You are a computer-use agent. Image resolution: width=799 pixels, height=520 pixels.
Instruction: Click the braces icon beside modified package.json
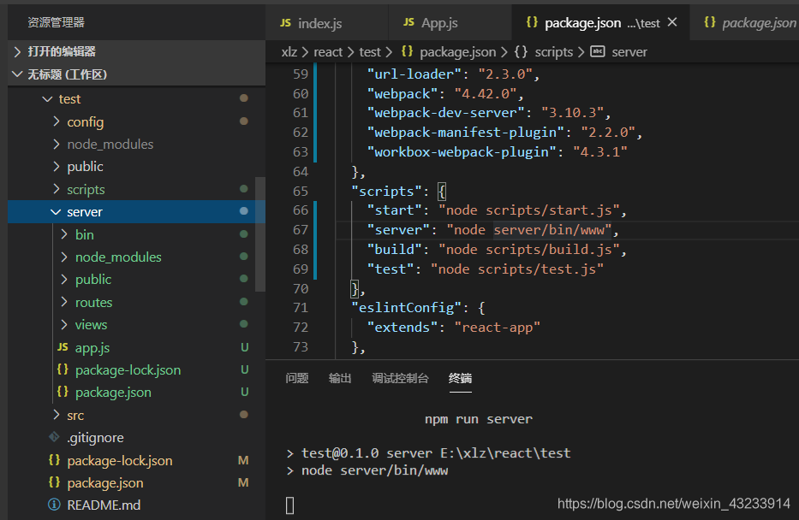click(54, 482)
